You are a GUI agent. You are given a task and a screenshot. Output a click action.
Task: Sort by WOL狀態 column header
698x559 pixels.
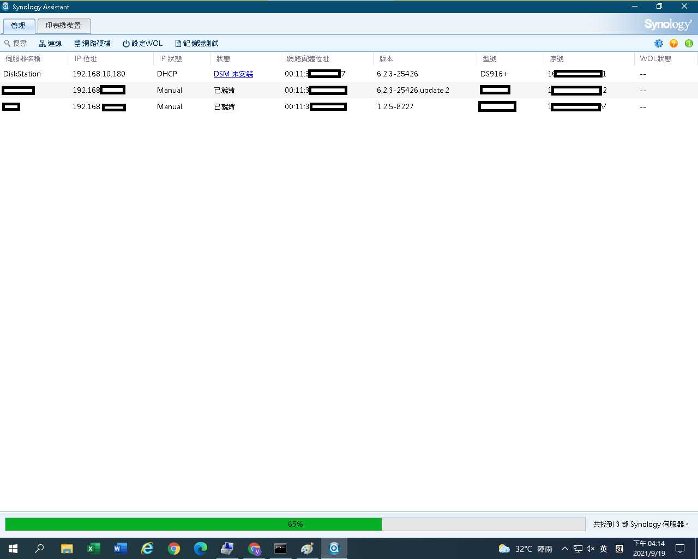tap(666, 58)
